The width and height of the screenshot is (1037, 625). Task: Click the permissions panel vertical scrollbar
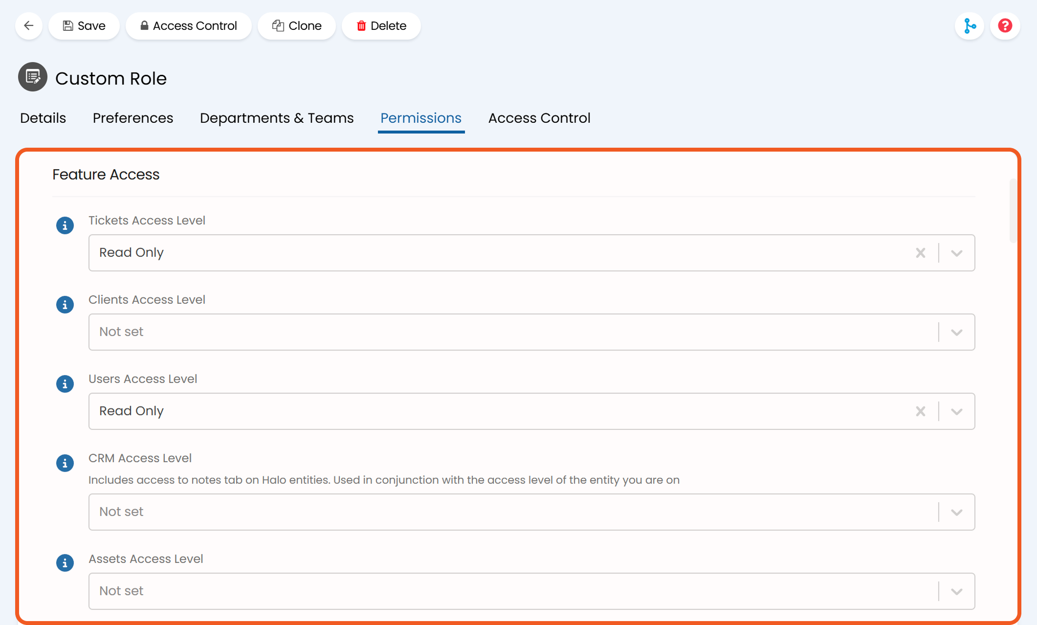pos(1013,211)
